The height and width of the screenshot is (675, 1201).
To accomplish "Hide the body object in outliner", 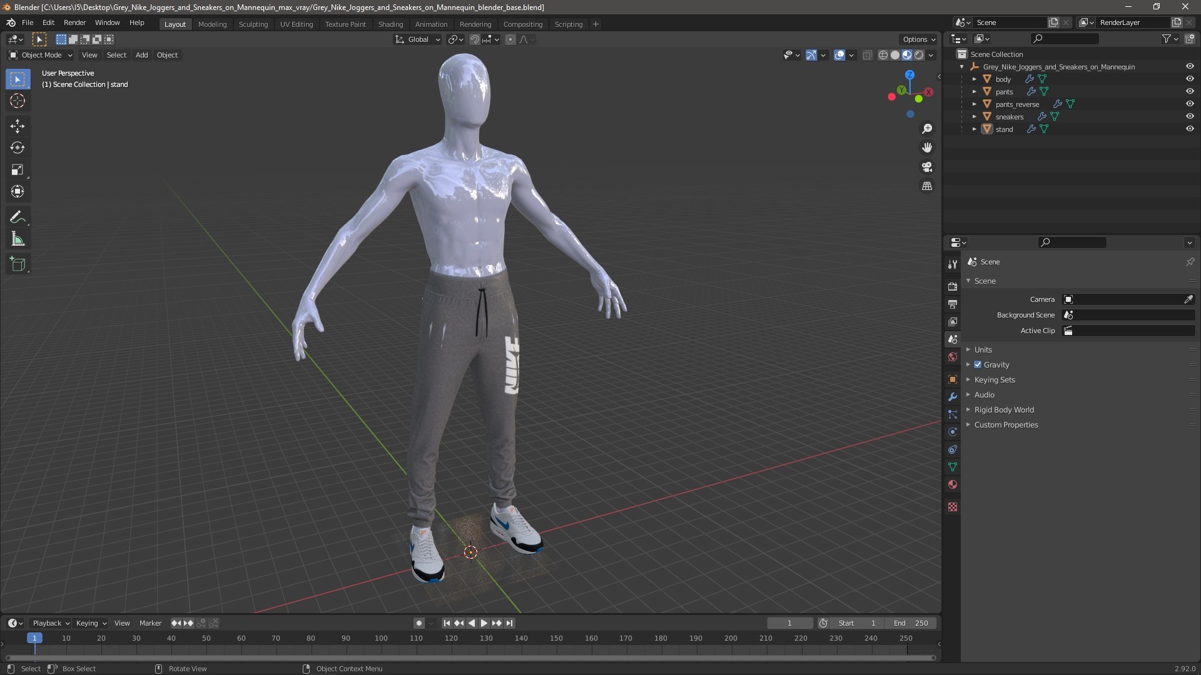I will pyautogui.click(x=1190, y=79).
